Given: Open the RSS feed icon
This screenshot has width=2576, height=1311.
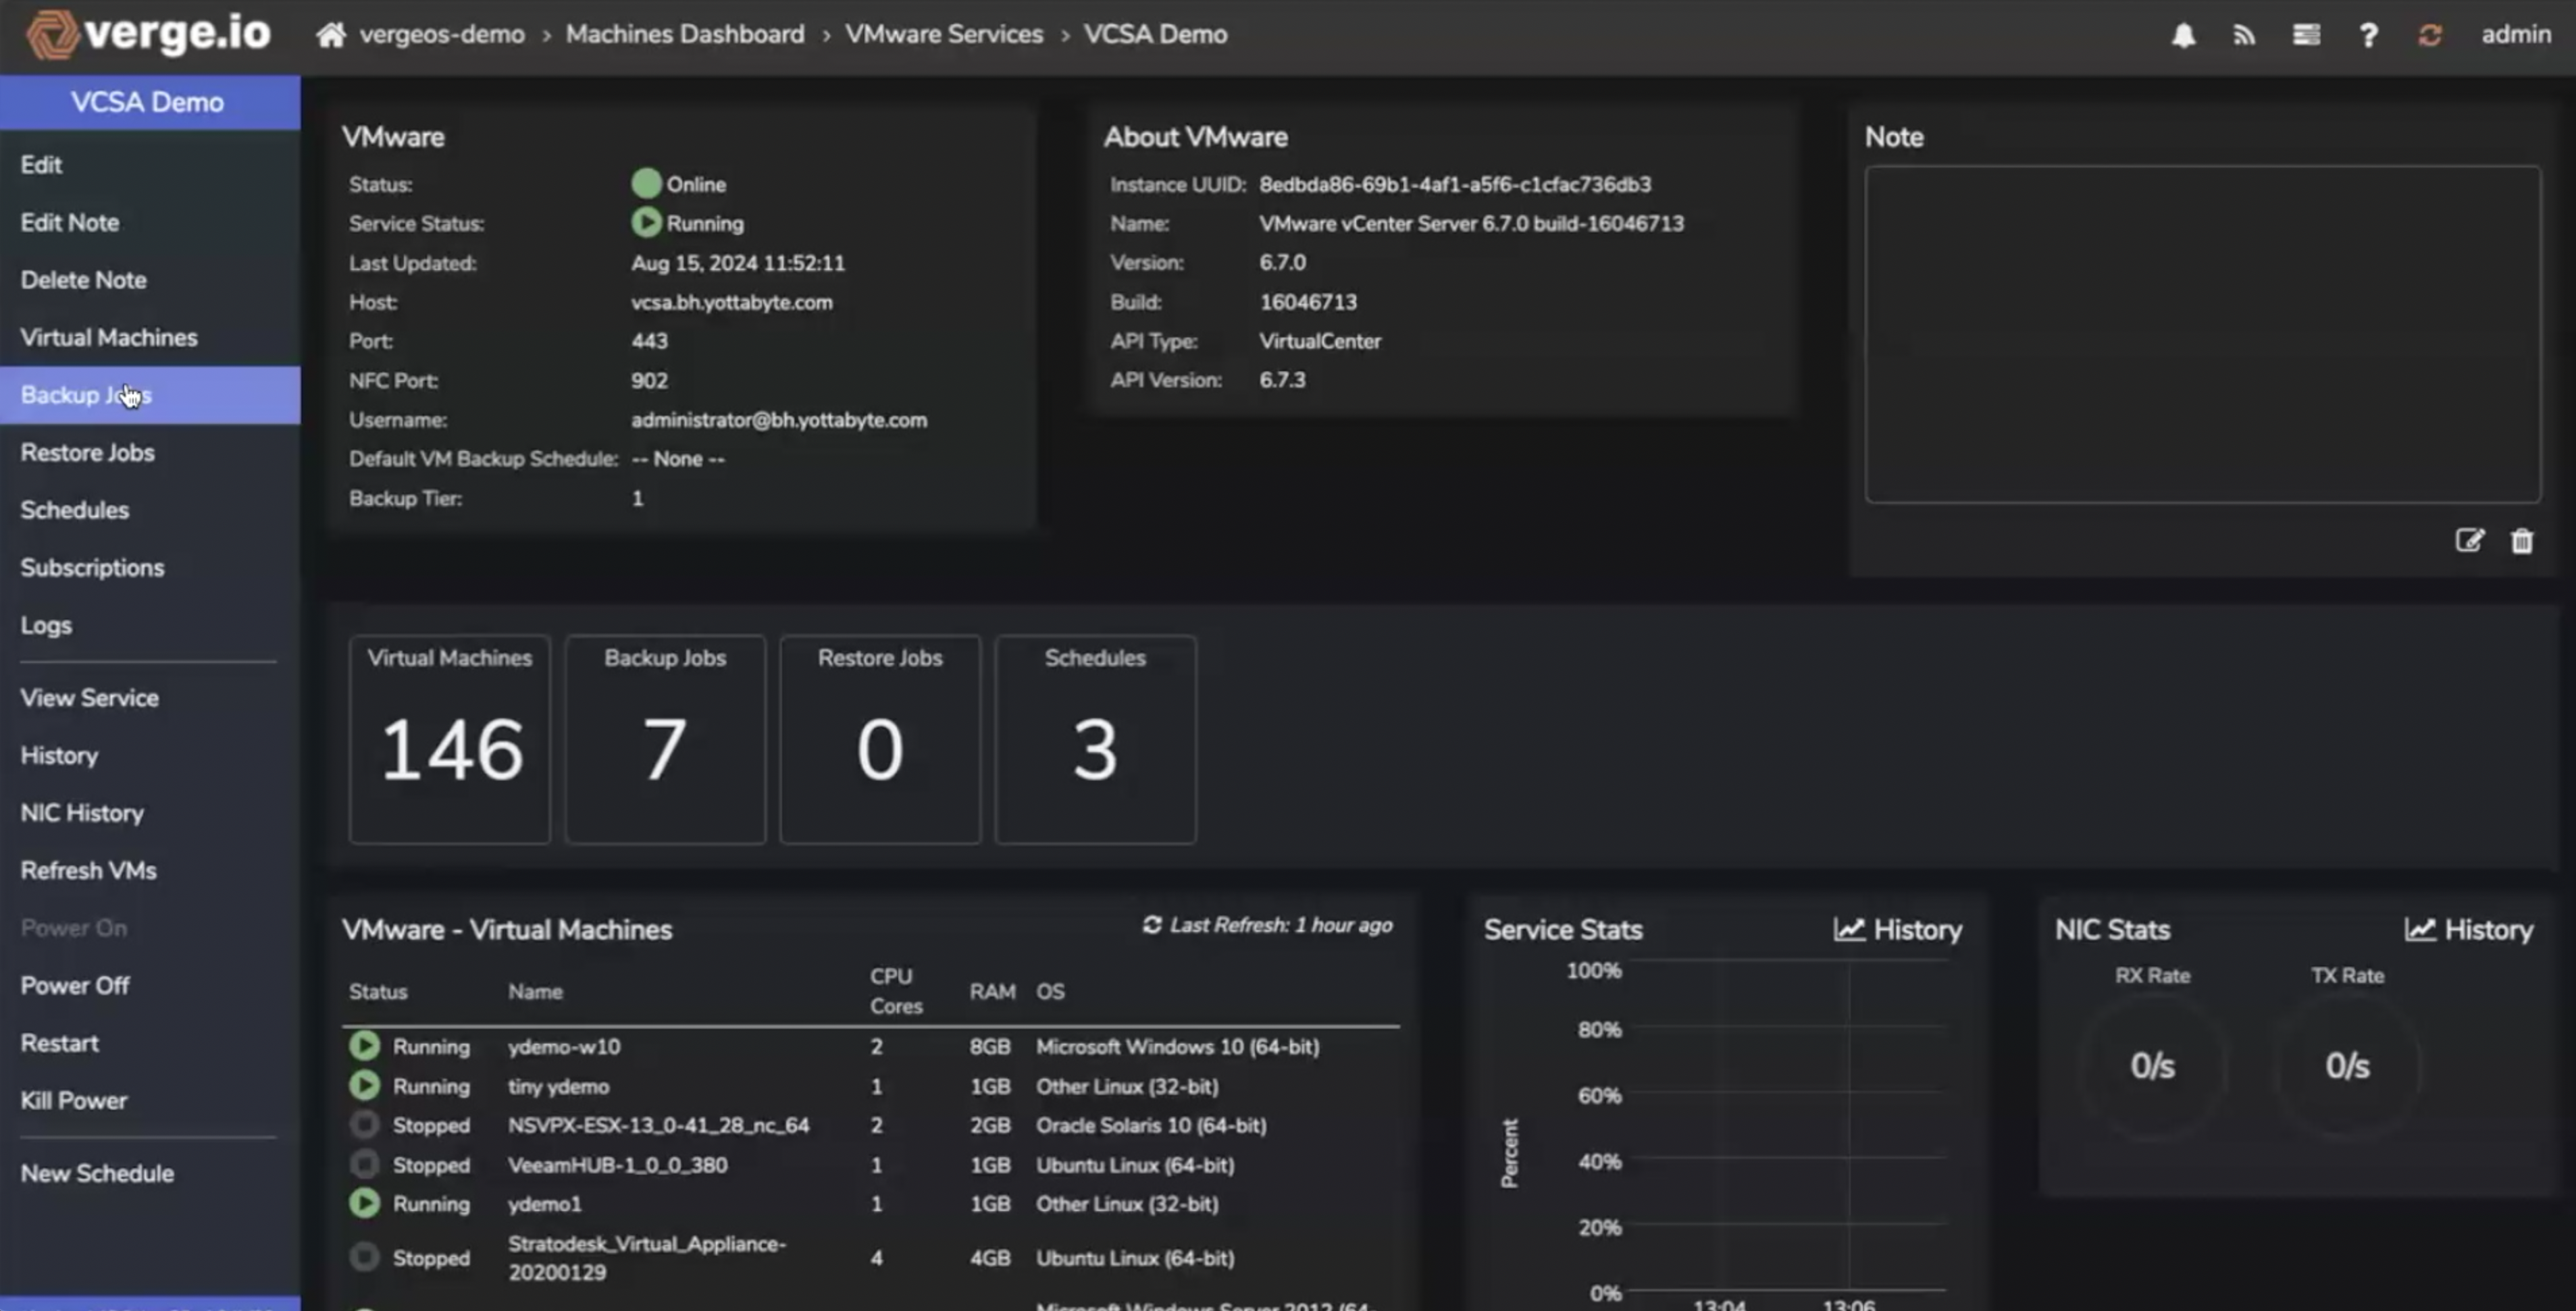Looking at the screenshot, I should point(2244,35).
